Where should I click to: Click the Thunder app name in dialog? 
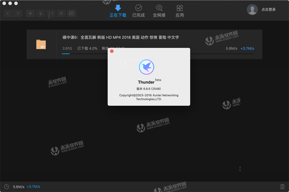146,82
